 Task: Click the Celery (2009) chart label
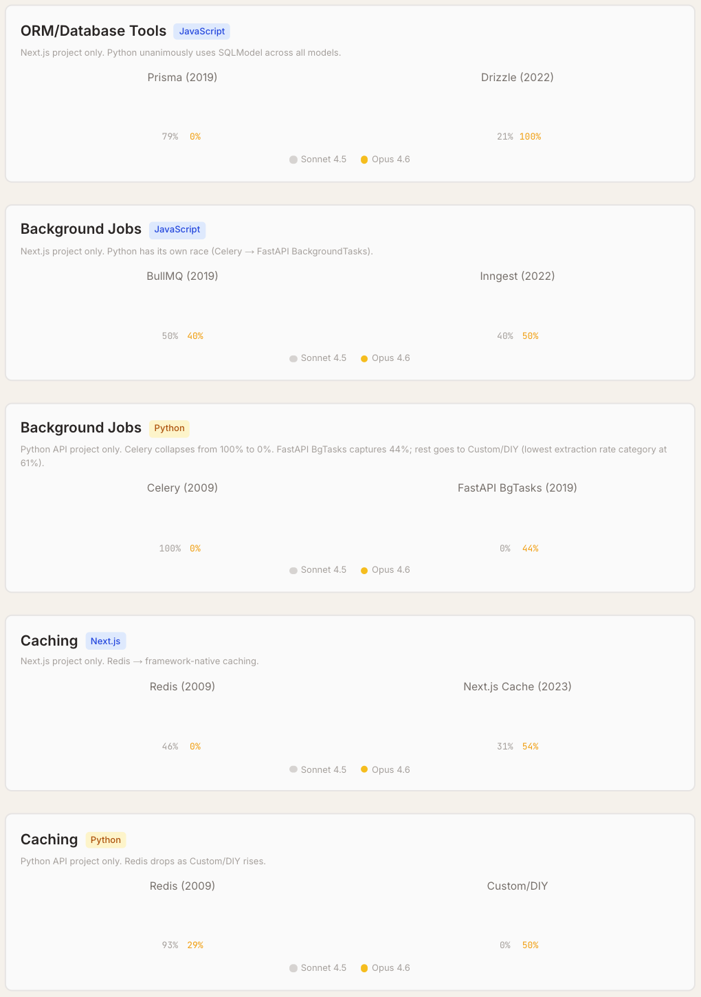click(x=182, y=488)
